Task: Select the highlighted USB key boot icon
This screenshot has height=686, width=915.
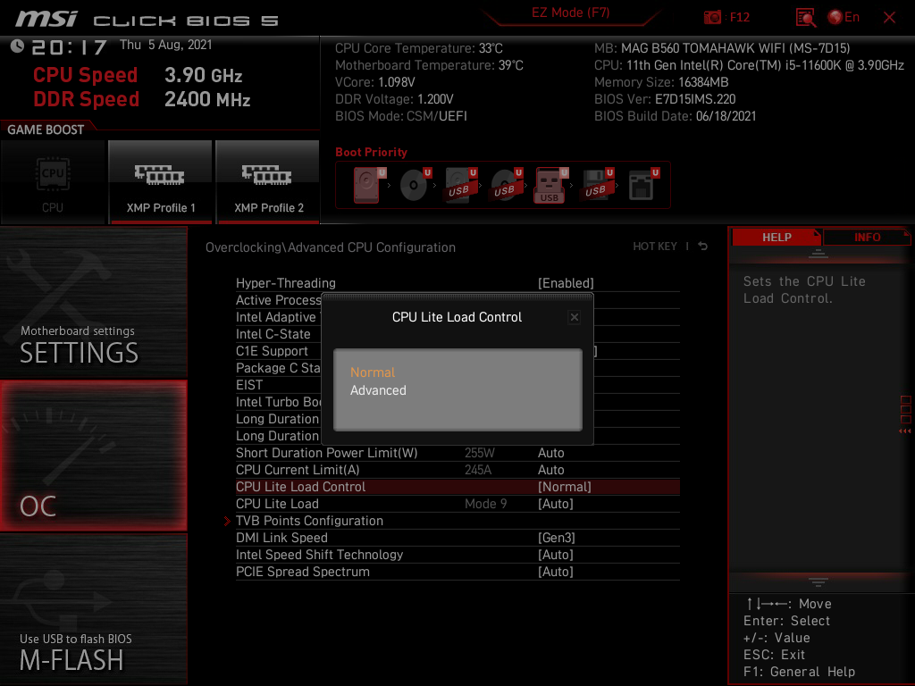Action: tap(550, 185)
